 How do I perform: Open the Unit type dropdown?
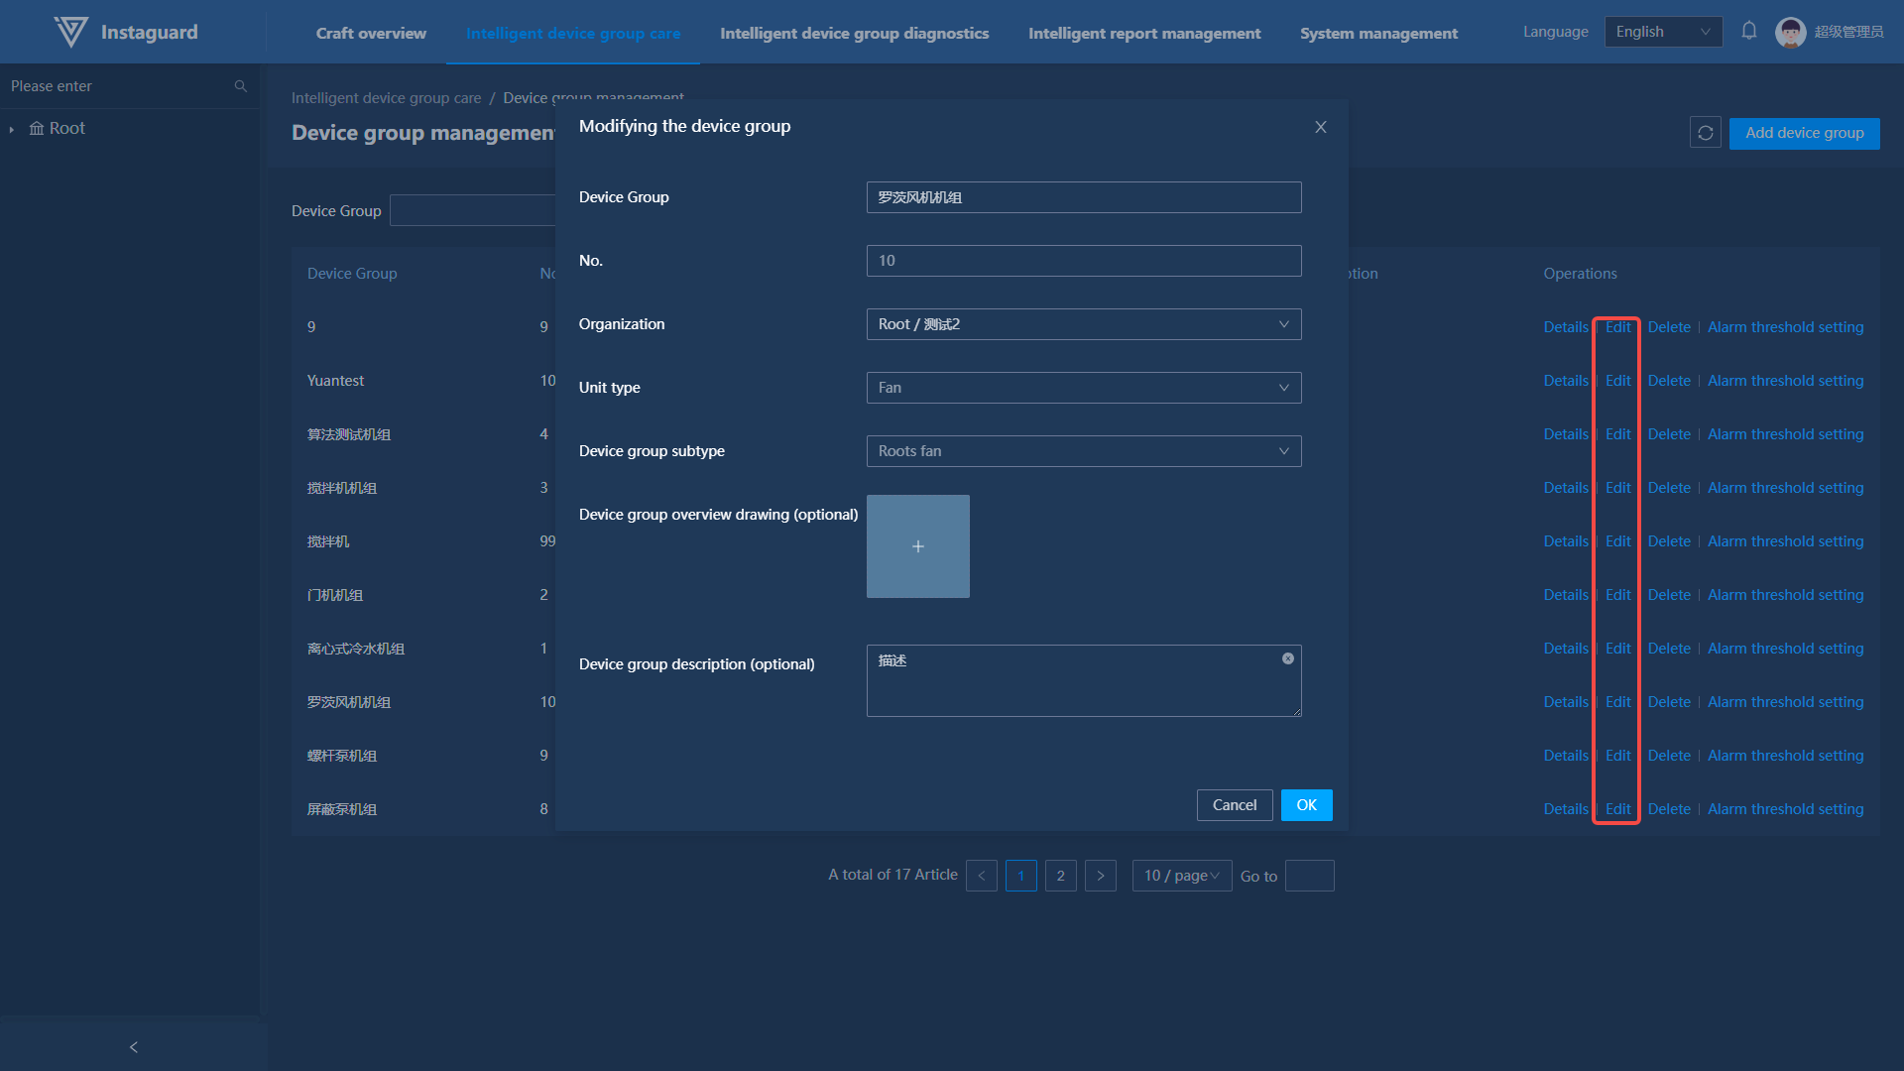click(x=1083, y=388)
